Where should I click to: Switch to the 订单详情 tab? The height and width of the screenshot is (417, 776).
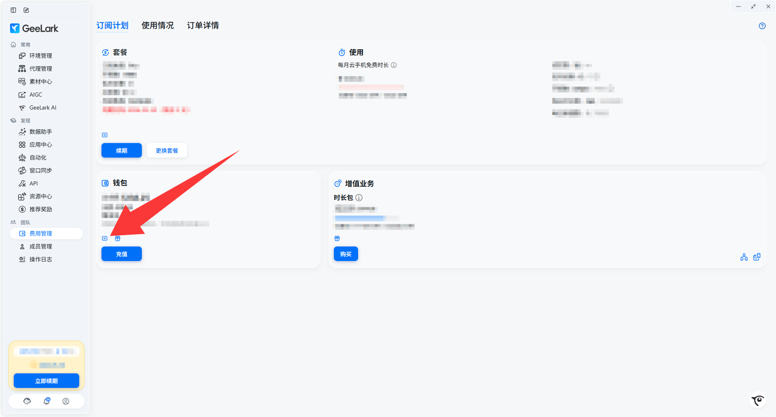pyautogui.click(x=203, y=25)
